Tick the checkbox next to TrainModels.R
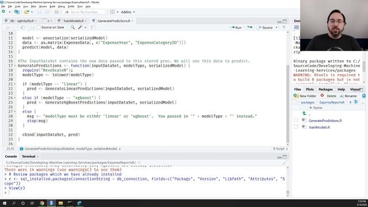This screenshot has height=207, width=368. [x=296, y=127]
